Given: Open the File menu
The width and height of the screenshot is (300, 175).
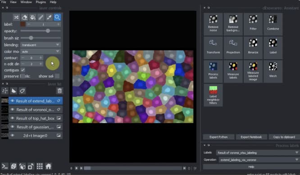Looking at the screenshot, I should point(4,2).
